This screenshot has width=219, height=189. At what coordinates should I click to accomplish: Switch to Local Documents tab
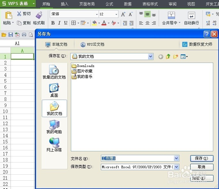[56, 44]
